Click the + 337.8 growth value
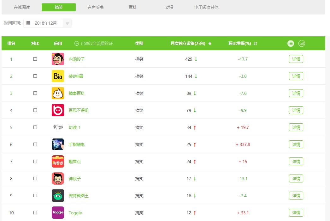 tap(243, 145)
